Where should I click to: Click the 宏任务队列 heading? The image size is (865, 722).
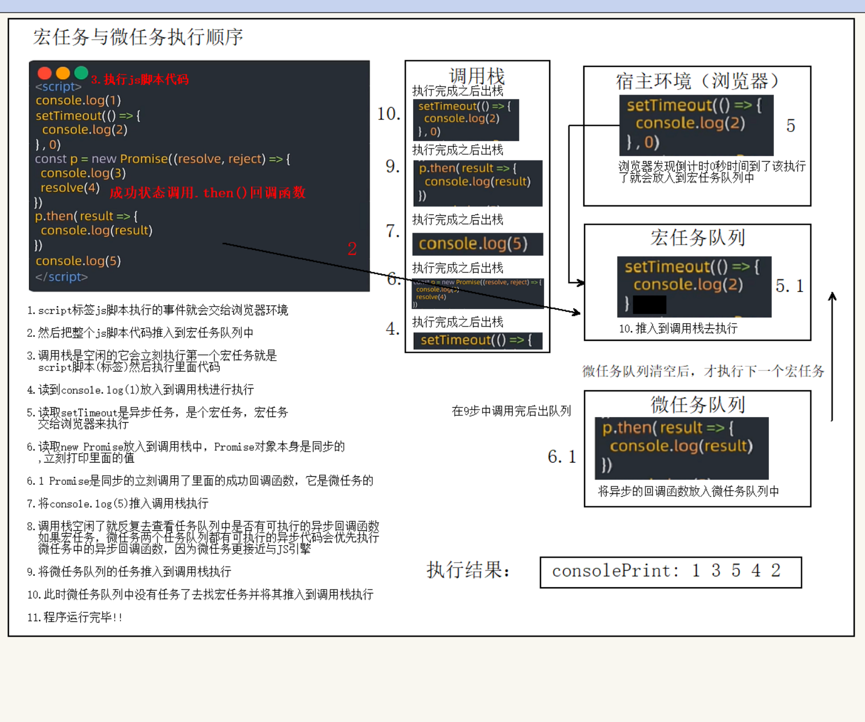(698, 238)
